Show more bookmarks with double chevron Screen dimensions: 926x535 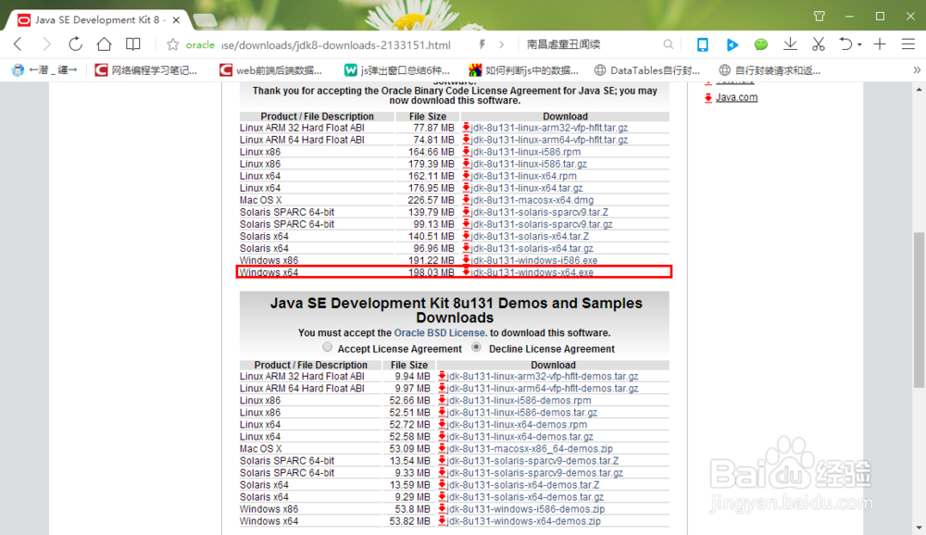[917, 70]
